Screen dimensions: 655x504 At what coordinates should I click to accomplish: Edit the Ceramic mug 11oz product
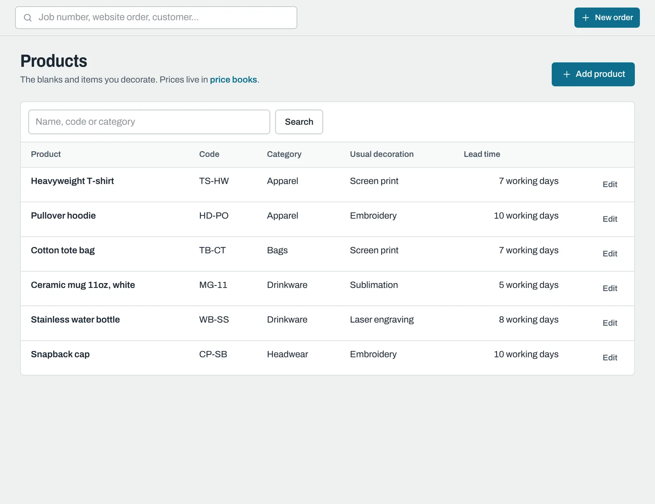tap(610, 288)
